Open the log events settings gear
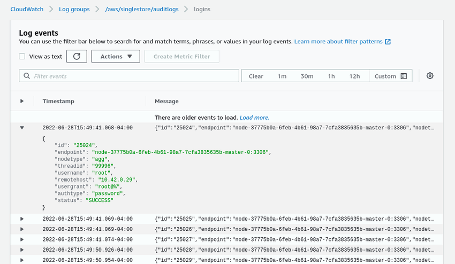Image resolution: width=455 pixels, height=264 pixels. tap(430, 76)
